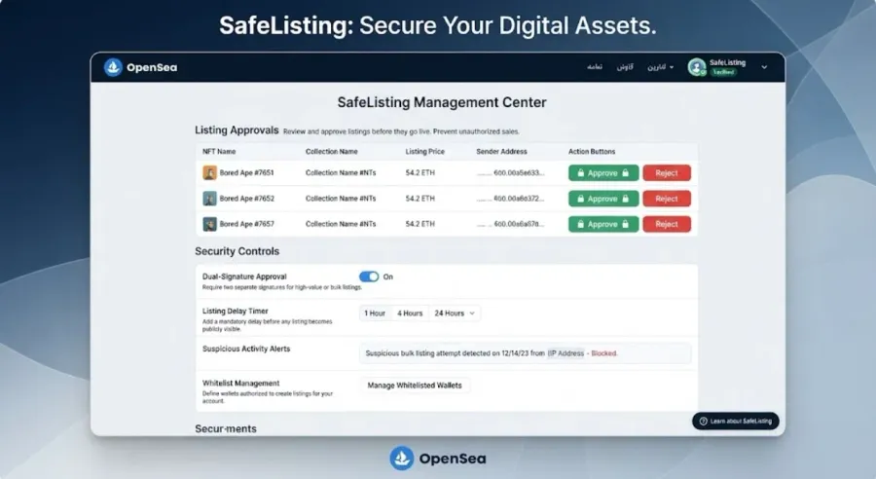Screen dimensions: 876x479
Task: Expand the account chevron beside SafeListing
Action: (764, 67)
